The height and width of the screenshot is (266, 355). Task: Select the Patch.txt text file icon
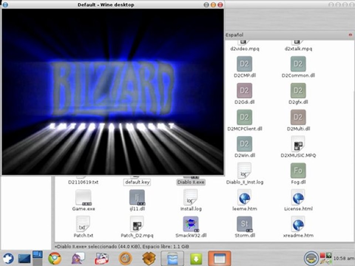coord(83,224)
